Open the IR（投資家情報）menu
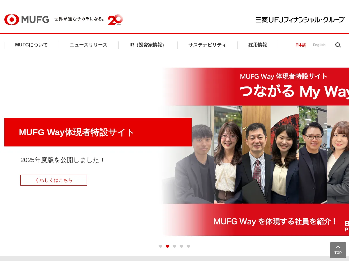The image size is (349, 261). click(146, 45)
